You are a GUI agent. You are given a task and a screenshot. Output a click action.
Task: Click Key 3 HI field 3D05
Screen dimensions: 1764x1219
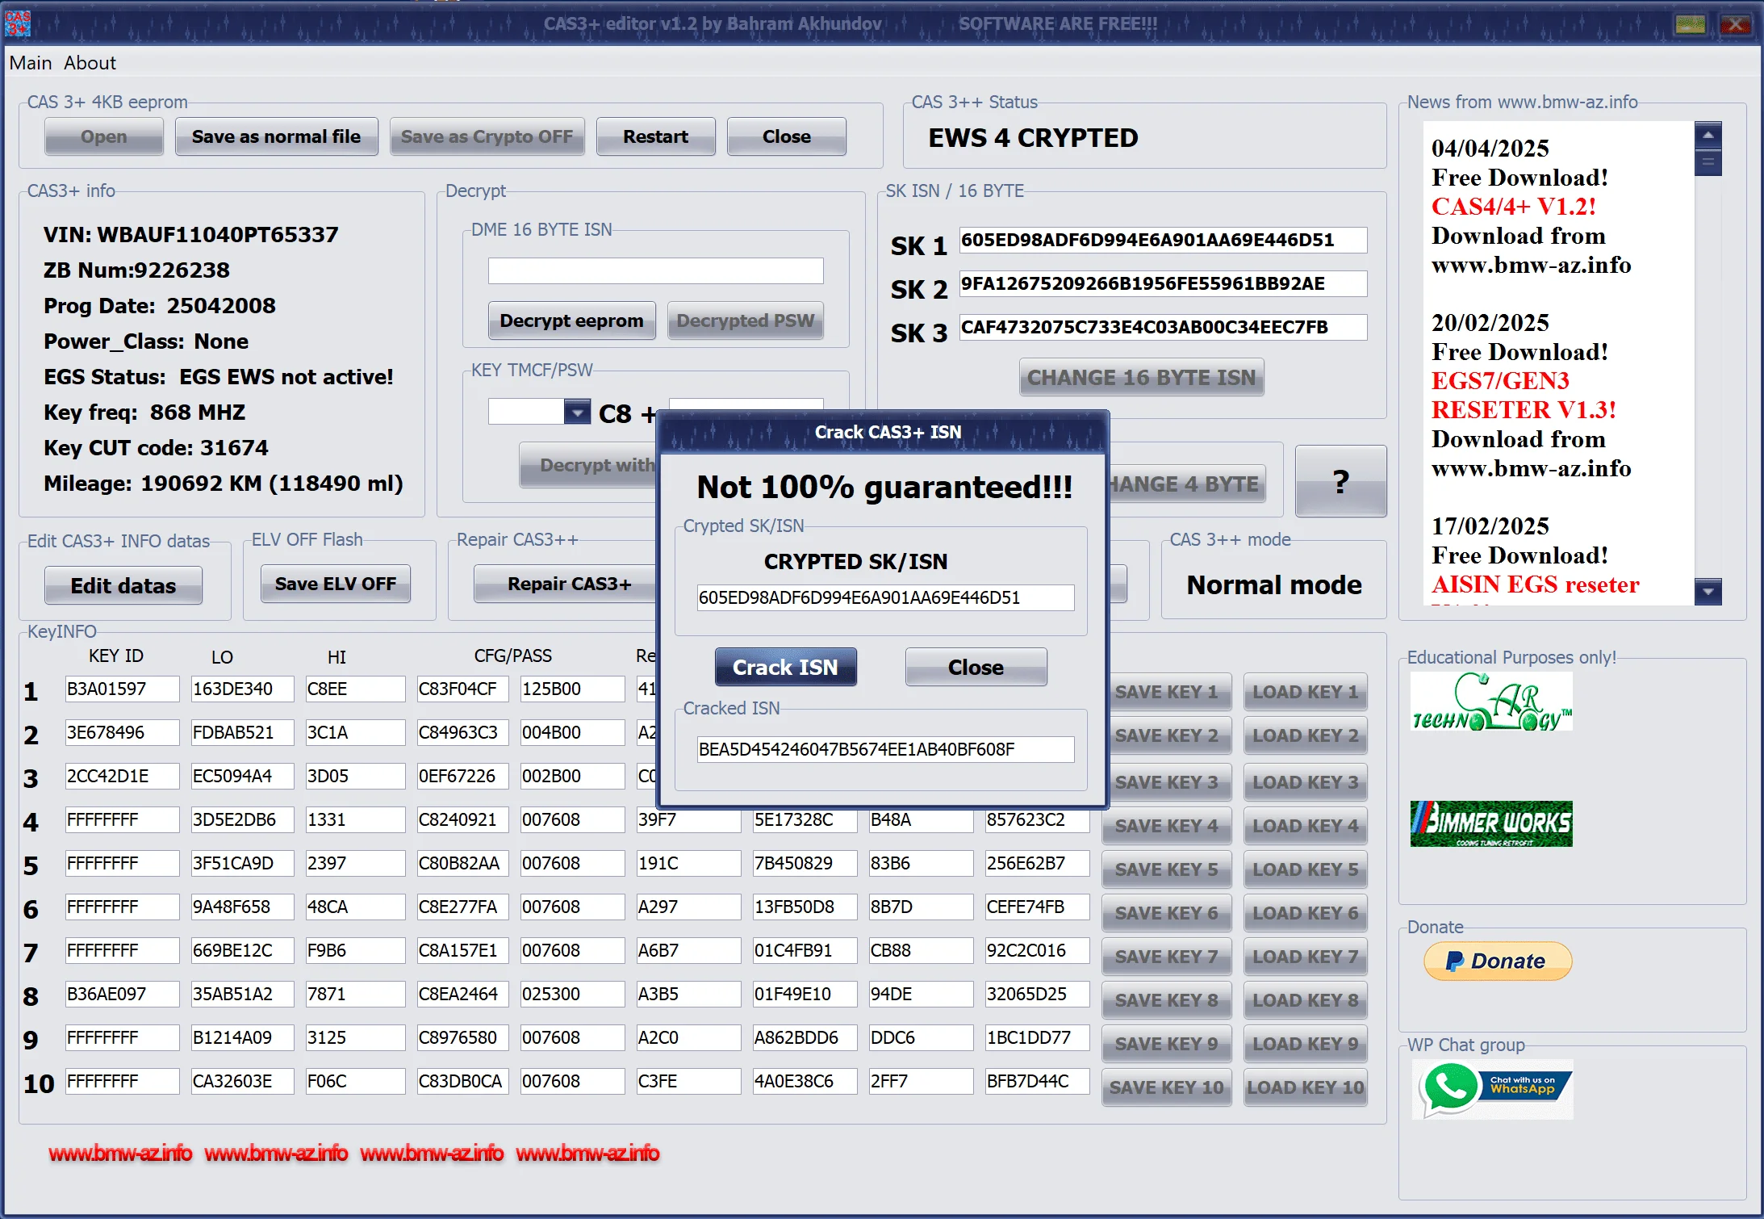click(355, 776)
